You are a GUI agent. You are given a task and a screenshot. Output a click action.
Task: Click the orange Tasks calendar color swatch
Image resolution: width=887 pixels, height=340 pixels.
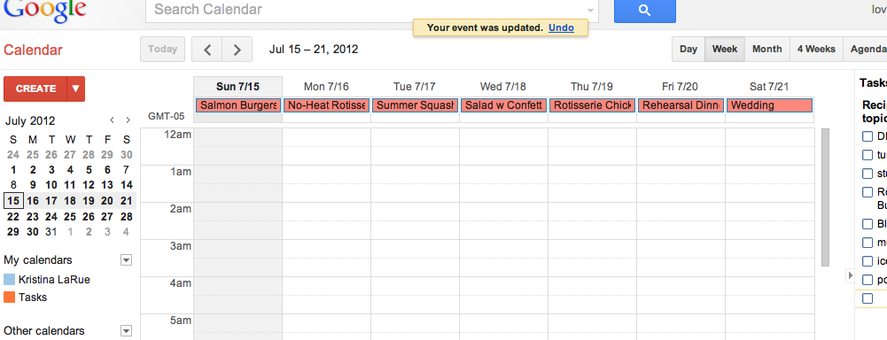coord(9,297)
